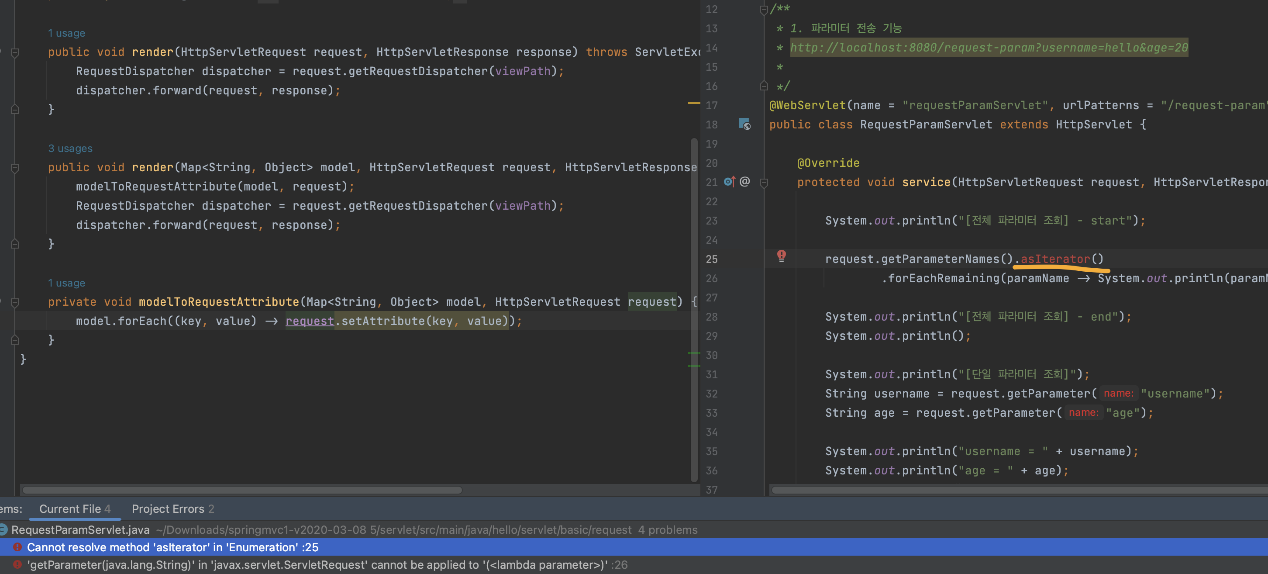Screen dimensions: 1268x574
Task: Click line number 25 in the gutter
Action: [x=711, y=259]
